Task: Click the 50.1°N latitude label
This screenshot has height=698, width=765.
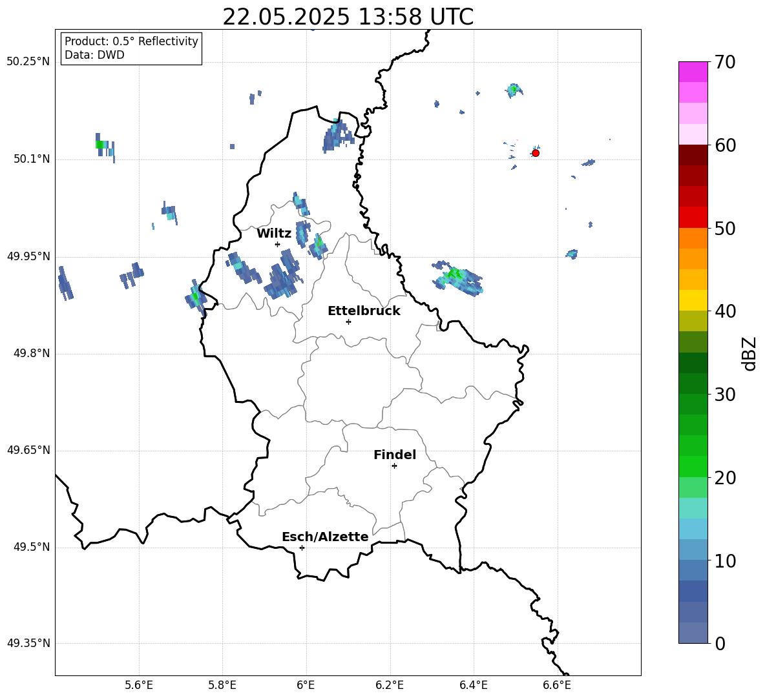Action: coord(32,159)
